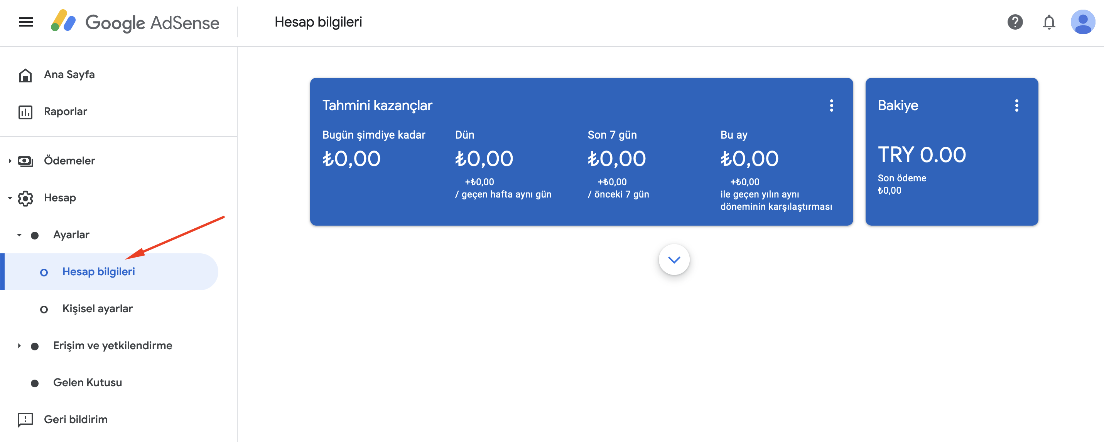Click the TRY 0.00 balance
The width and height of the screenshot is (1104, 442).
(922, 155)
